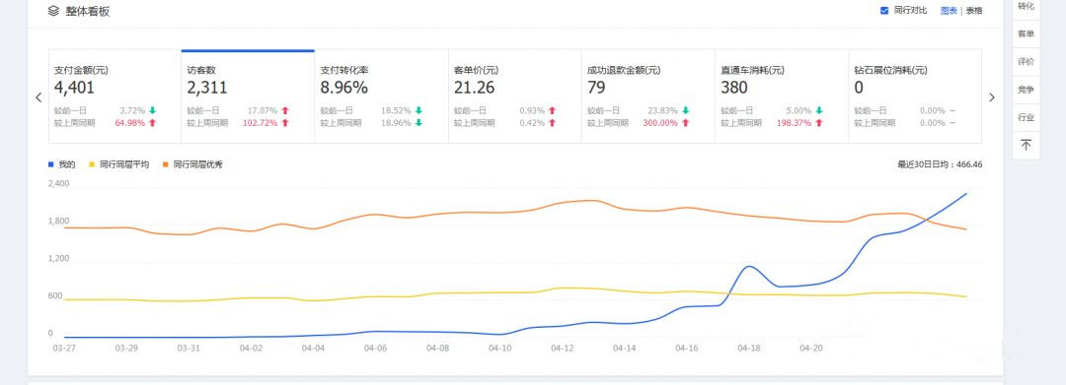Show next metric cards with right arrow
Viewport: 1066px width, 385px height.
[x=991, y=96]
